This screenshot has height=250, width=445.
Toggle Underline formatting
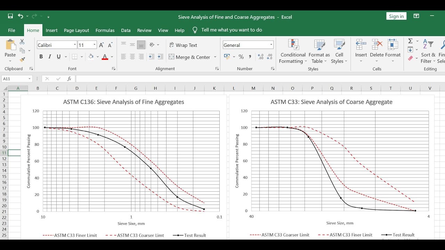[x=58, y=57]
